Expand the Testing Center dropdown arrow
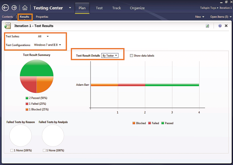This screenshot has width=233, height=165. (x=70, y=8)
